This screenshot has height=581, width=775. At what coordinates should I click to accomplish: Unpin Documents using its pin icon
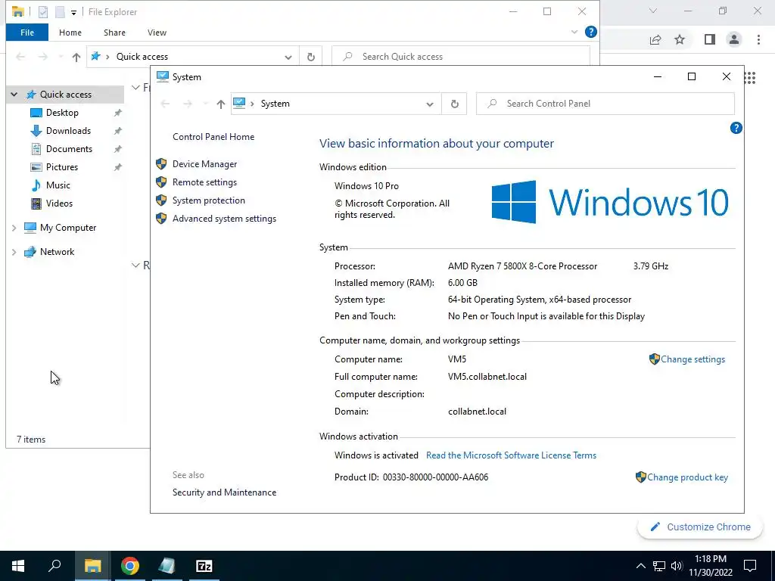pyautogui.click(x=117, y=149)
